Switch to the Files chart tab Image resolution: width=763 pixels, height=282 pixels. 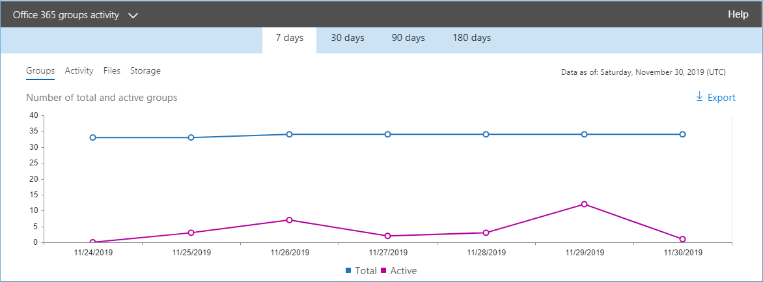click(x=112, y=70)
